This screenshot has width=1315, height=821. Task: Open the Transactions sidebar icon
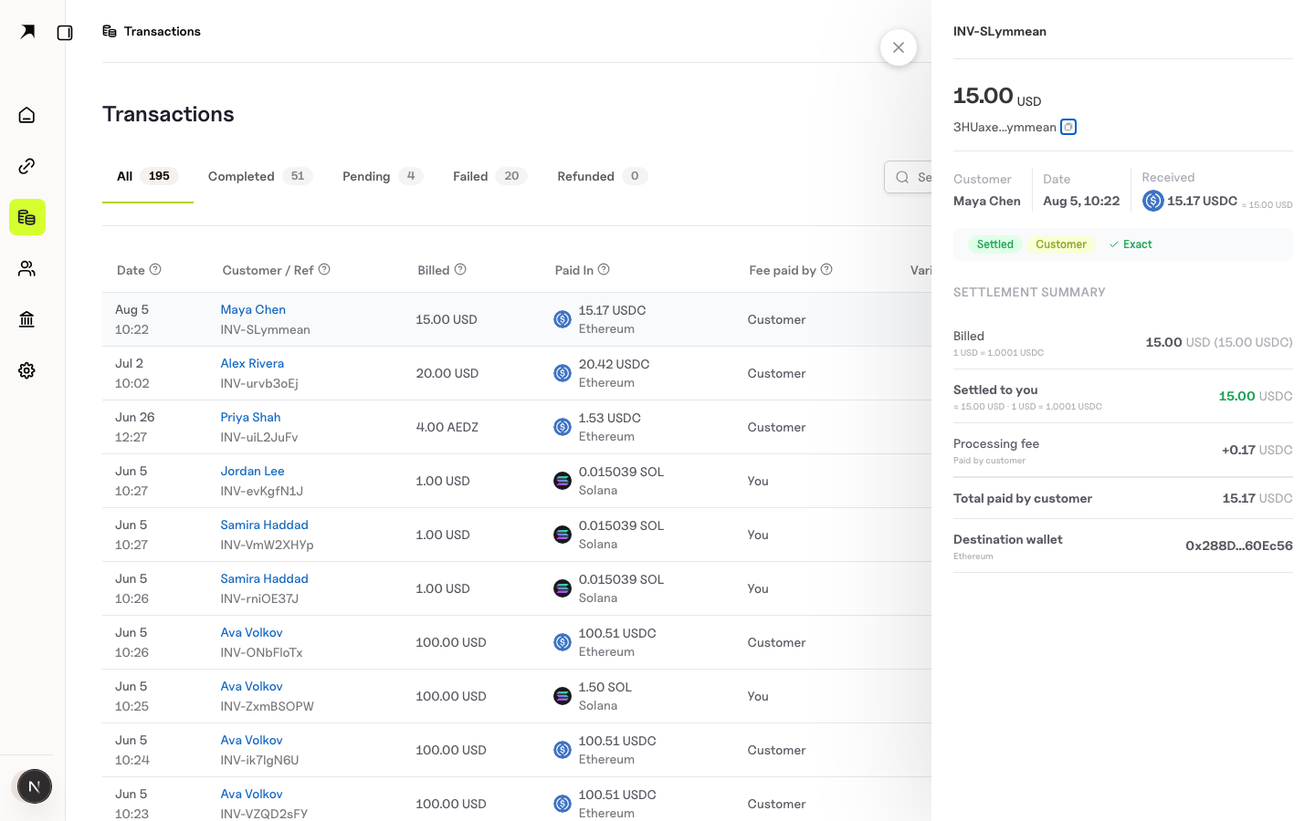[26, 217]
